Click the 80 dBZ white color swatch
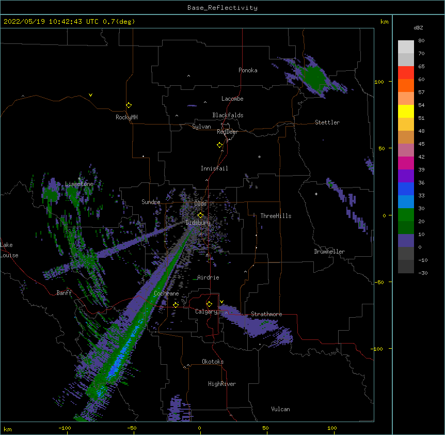Viewport: 445px width, 435px height. click(x=406, y=47)
